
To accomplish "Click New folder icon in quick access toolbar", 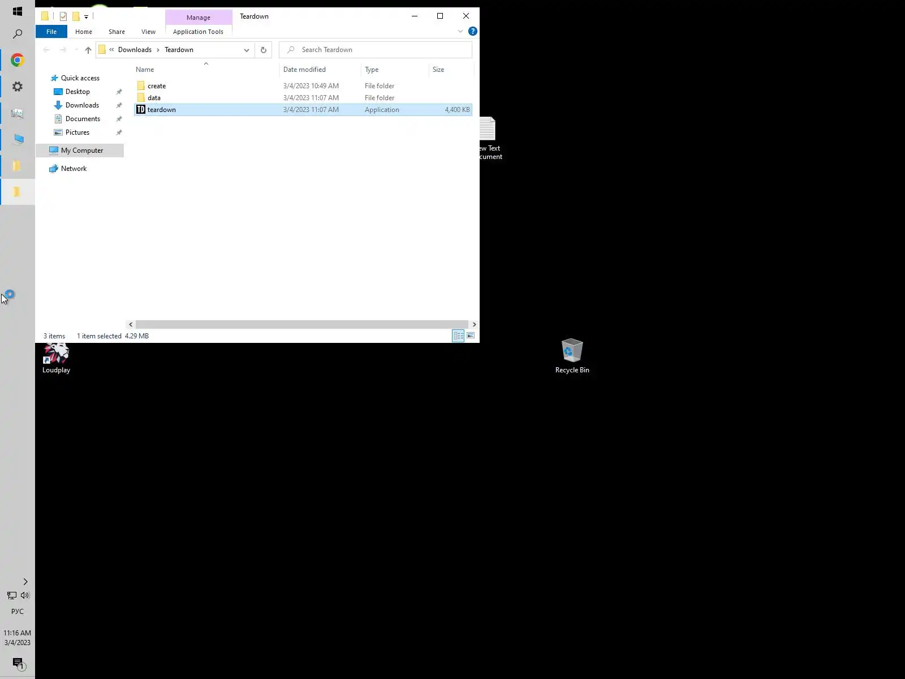I will [76, 16].
